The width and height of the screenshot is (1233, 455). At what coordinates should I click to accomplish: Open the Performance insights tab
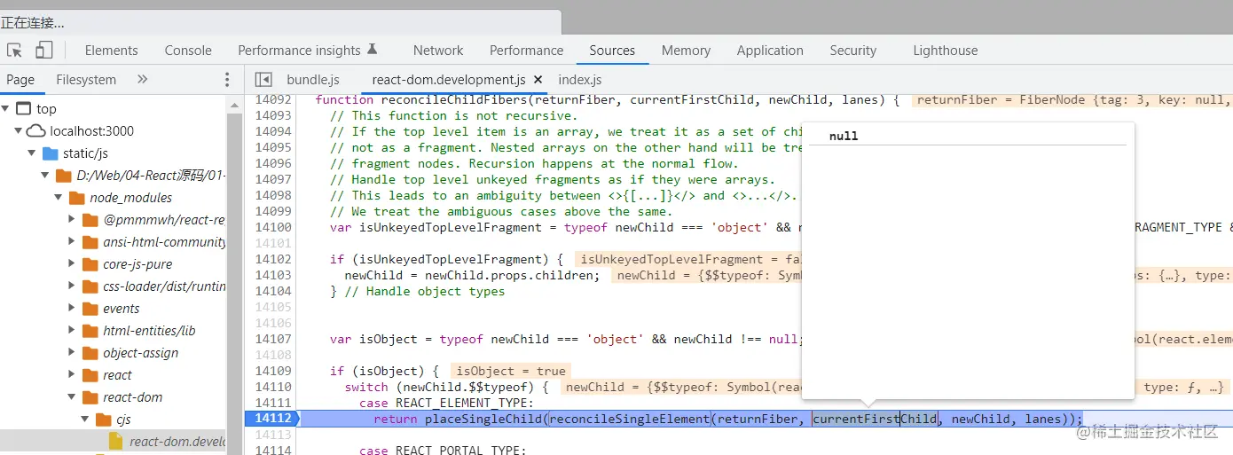[308, 51]
